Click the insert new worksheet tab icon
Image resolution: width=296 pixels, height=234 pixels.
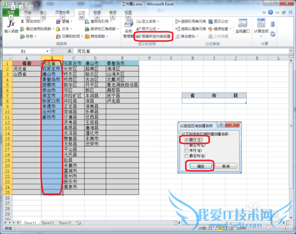79,223
